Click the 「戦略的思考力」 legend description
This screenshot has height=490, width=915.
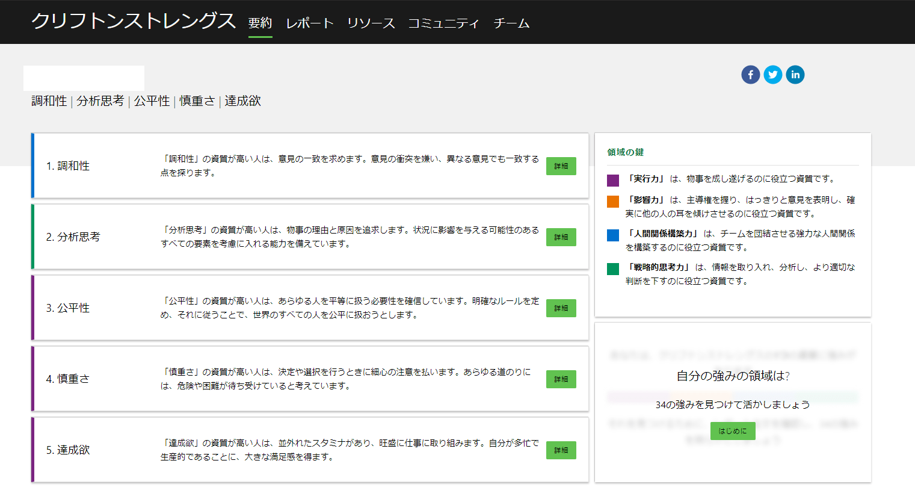740,274
